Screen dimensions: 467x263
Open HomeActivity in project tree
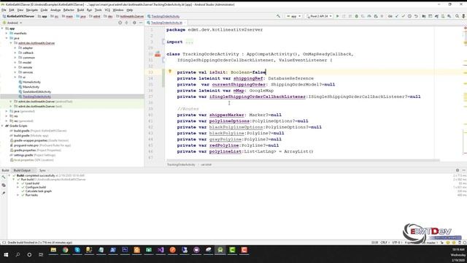(x=31, y=82)
